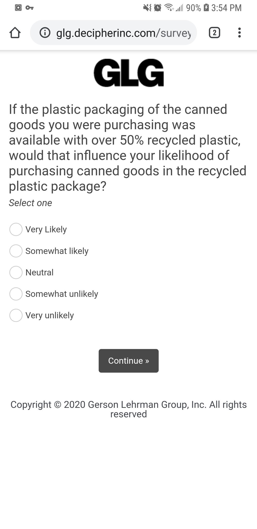Tap the alarm clock status icon
This screenshot has width=257, height=529.
click(157, 8)
